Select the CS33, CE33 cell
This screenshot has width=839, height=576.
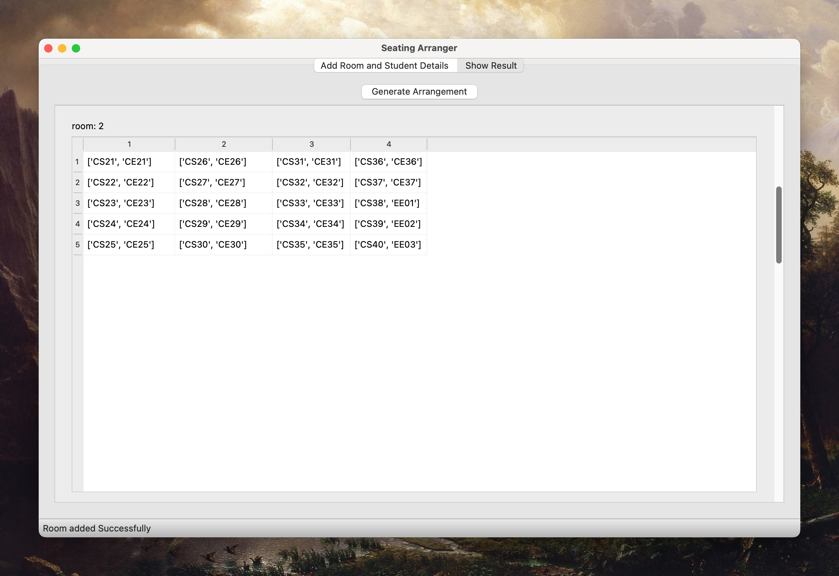(x=311, y=203)
